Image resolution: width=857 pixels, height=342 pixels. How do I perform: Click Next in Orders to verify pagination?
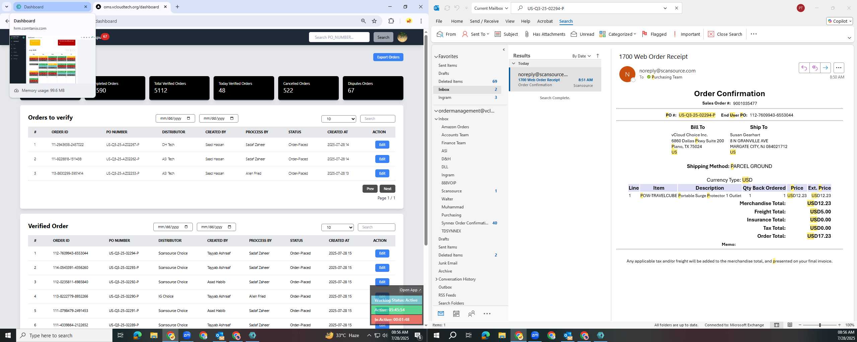click(x=387, y=189)
